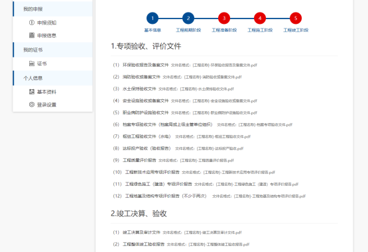368x252 pixels.
Task: Go to step 1 基本信息 circle
Action: pos(153,19)
